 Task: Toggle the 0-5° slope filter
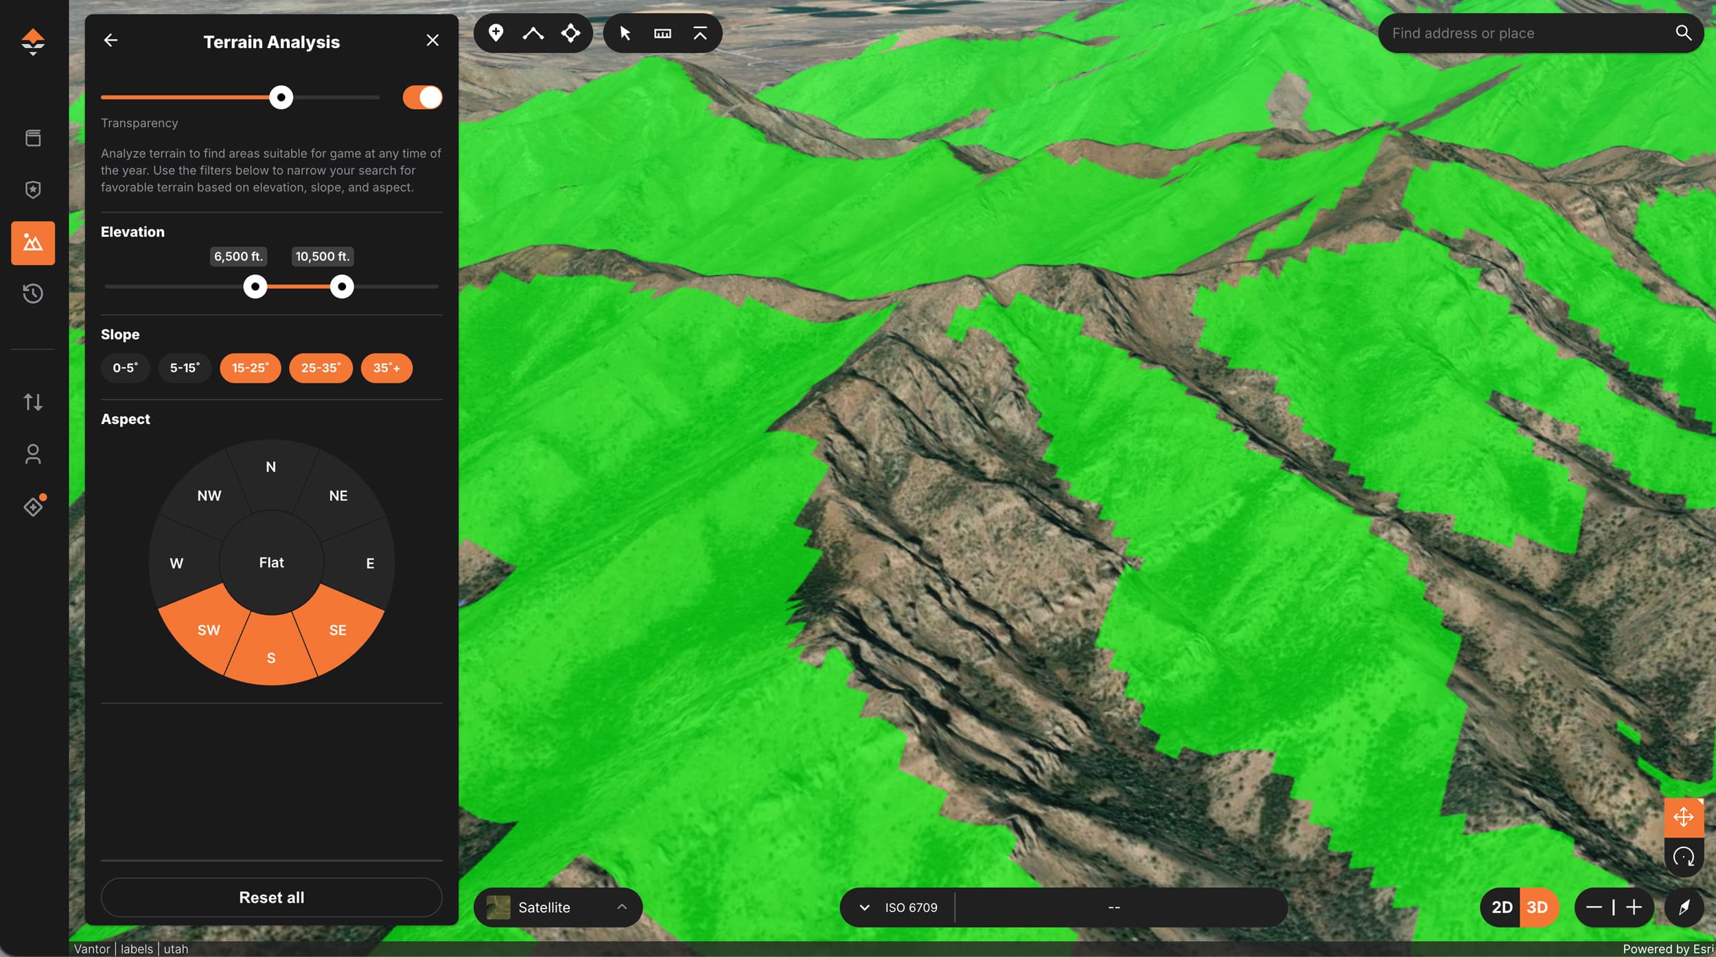[125, 368]
